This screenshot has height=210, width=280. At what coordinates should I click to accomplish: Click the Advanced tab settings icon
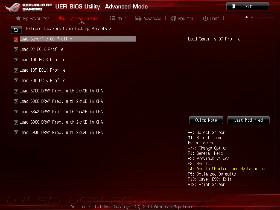138,18
